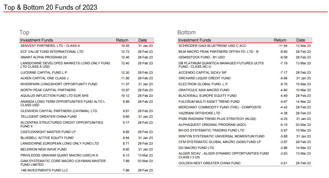This screenshot has width=329, height=178.
Task: Click the Top table 'Investment Funds' column header
Action: pyautogui.click(x=36, y=40)
